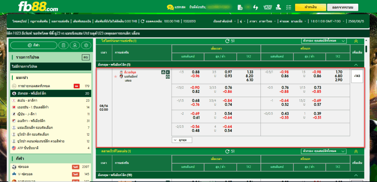Open the ผลการแข่งขัน match results menu
Screen dimensions: 377x182
click(x=60, y=21)
